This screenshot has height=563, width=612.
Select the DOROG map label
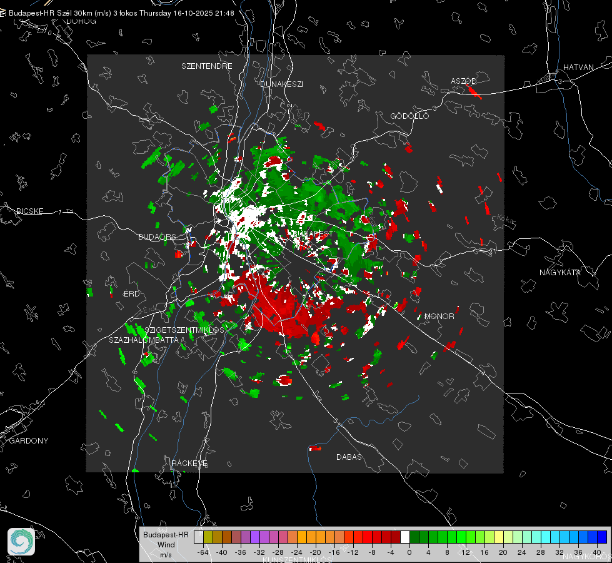pyautogui.click(x=81, y=21)
